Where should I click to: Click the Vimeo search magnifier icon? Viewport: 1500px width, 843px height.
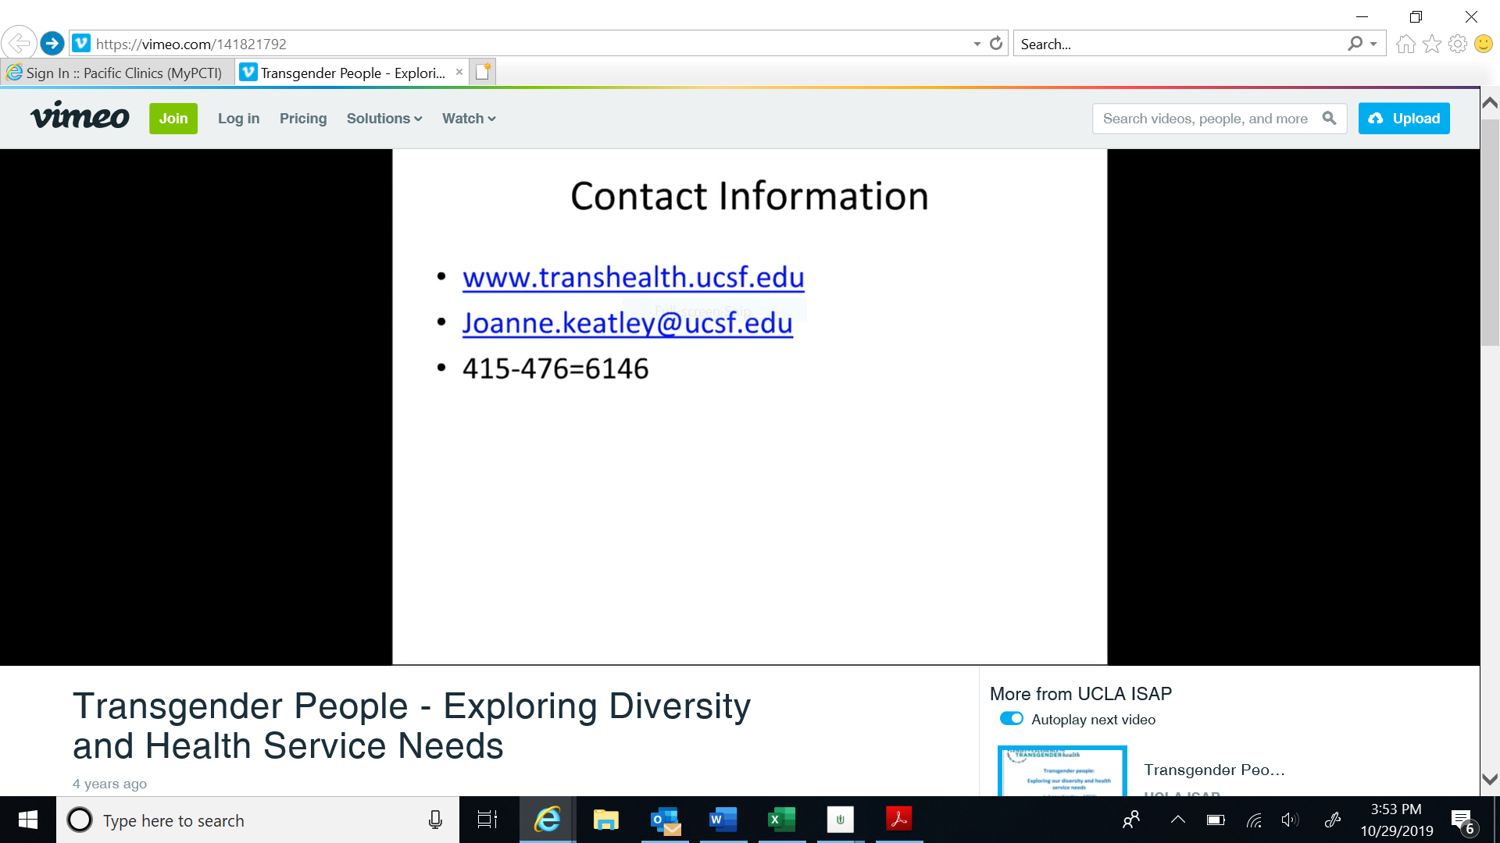point(1329,118)
